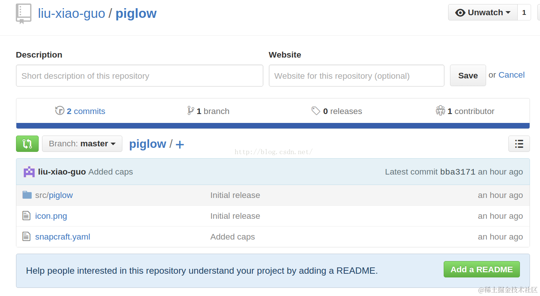The height and width of the screenshot is (296, 540).
Task: Click the blue language bar
Action: tap(273, 126)
